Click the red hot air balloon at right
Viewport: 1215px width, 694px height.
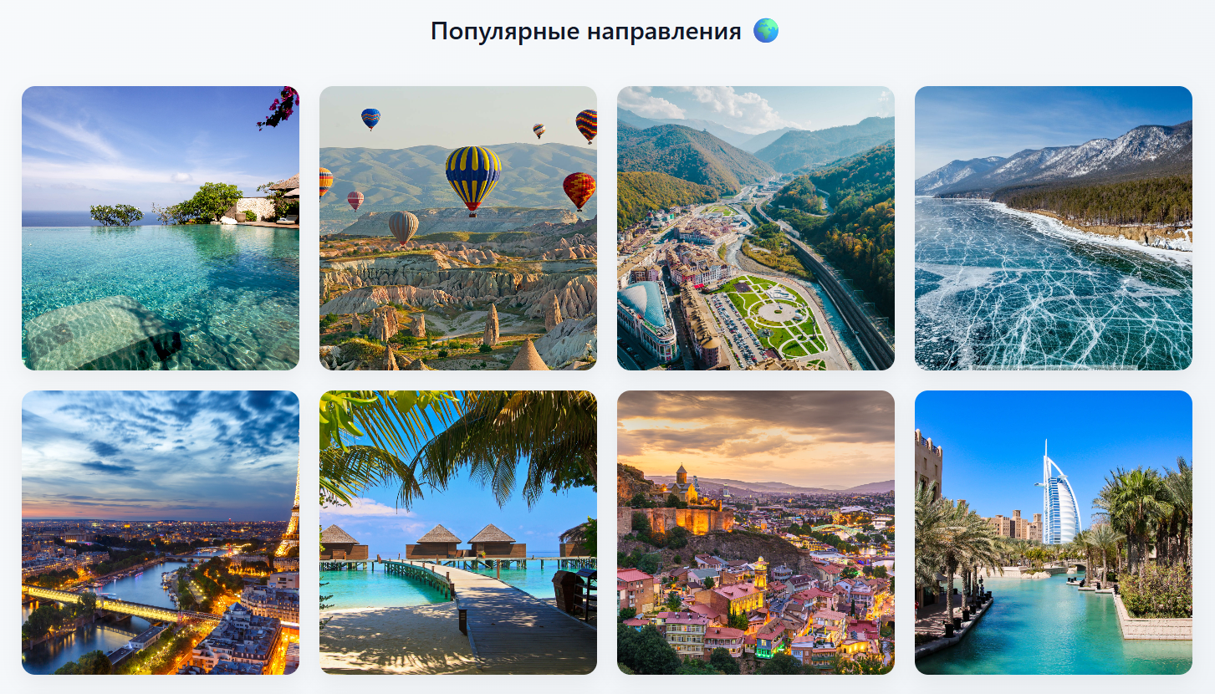point(579,191)
